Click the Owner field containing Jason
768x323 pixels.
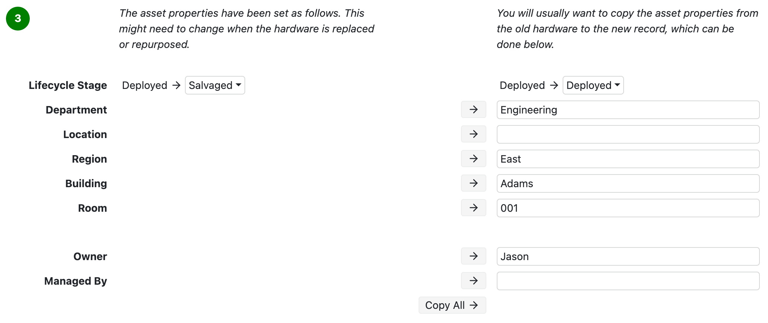[x=628, y=256]
